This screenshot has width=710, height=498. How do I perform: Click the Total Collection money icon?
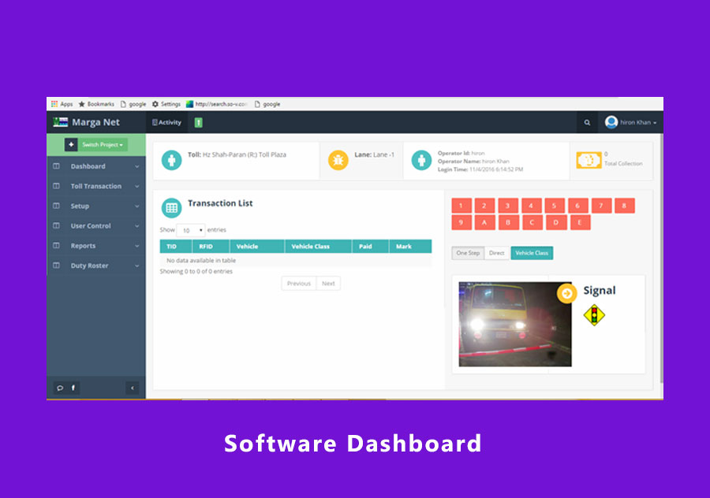(x=589, y=159)
